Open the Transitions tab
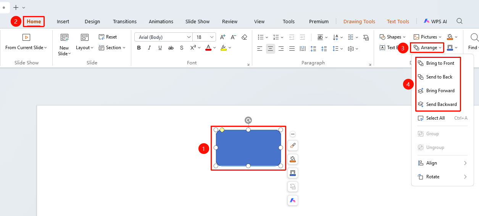This screenshot has height=216, width=479. click(125, 22)
